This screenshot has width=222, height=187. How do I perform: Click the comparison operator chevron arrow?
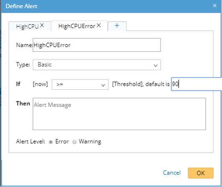point(103,85)
